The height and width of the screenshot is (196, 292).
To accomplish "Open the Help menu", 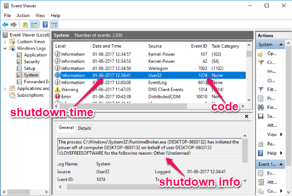I will pyautogui.click(x=55, y=16).
